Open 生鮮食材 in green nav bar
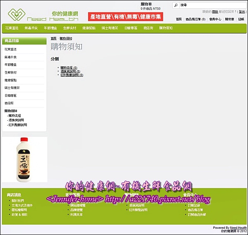The width and height of the screenshot is (248, 235). pyautogui.click(x=69, y=28)
